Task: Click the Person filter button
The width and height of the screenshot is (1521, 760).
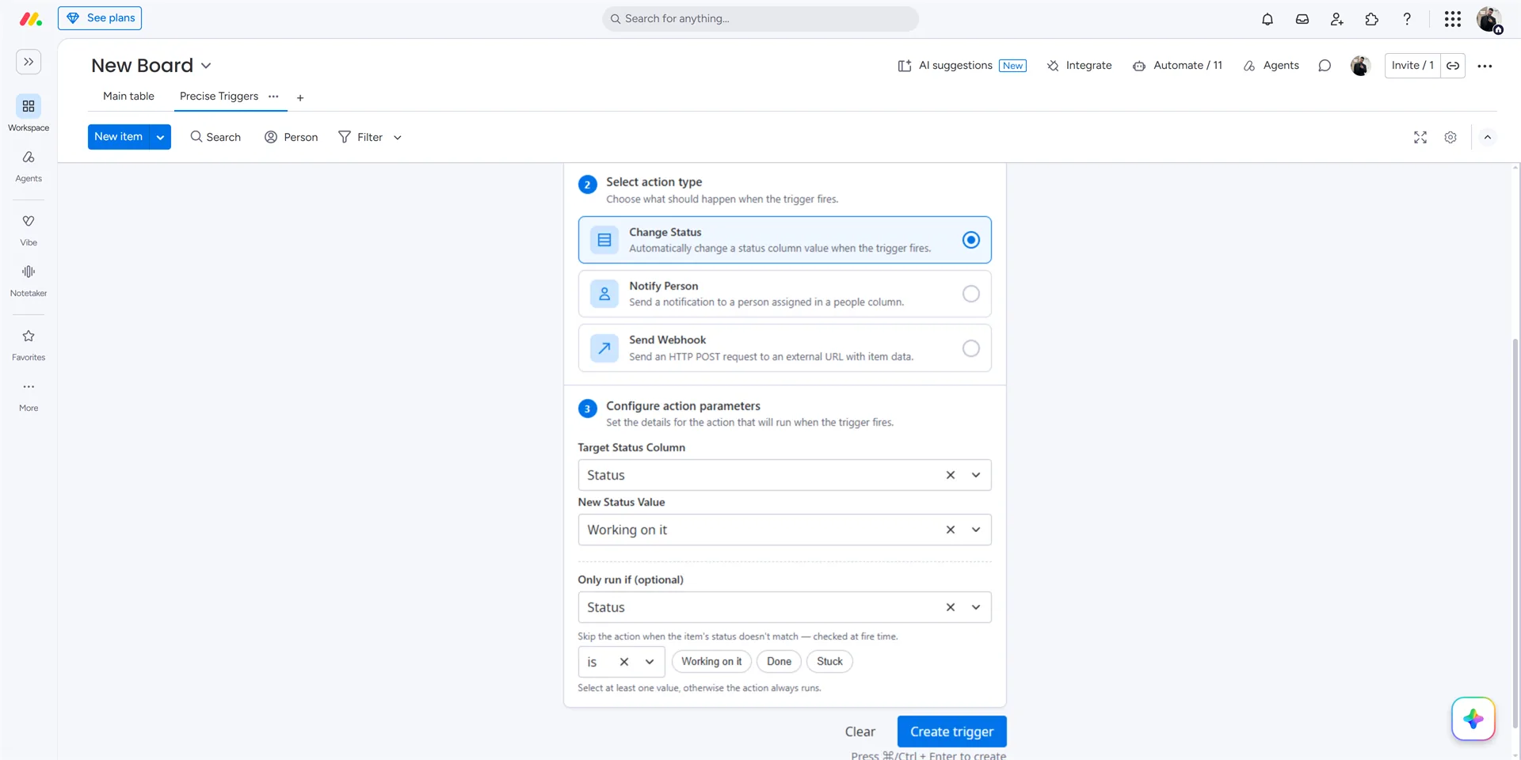Action: [291, 138]
